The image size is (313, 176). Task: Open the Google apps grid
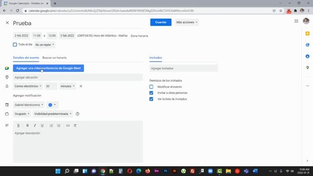296,21
